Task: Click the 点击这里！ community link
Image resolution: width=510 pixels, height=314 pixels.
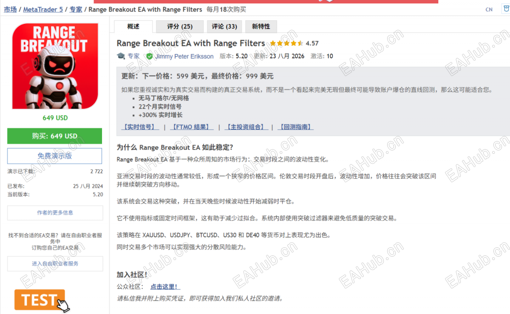Action: [165, 287]
